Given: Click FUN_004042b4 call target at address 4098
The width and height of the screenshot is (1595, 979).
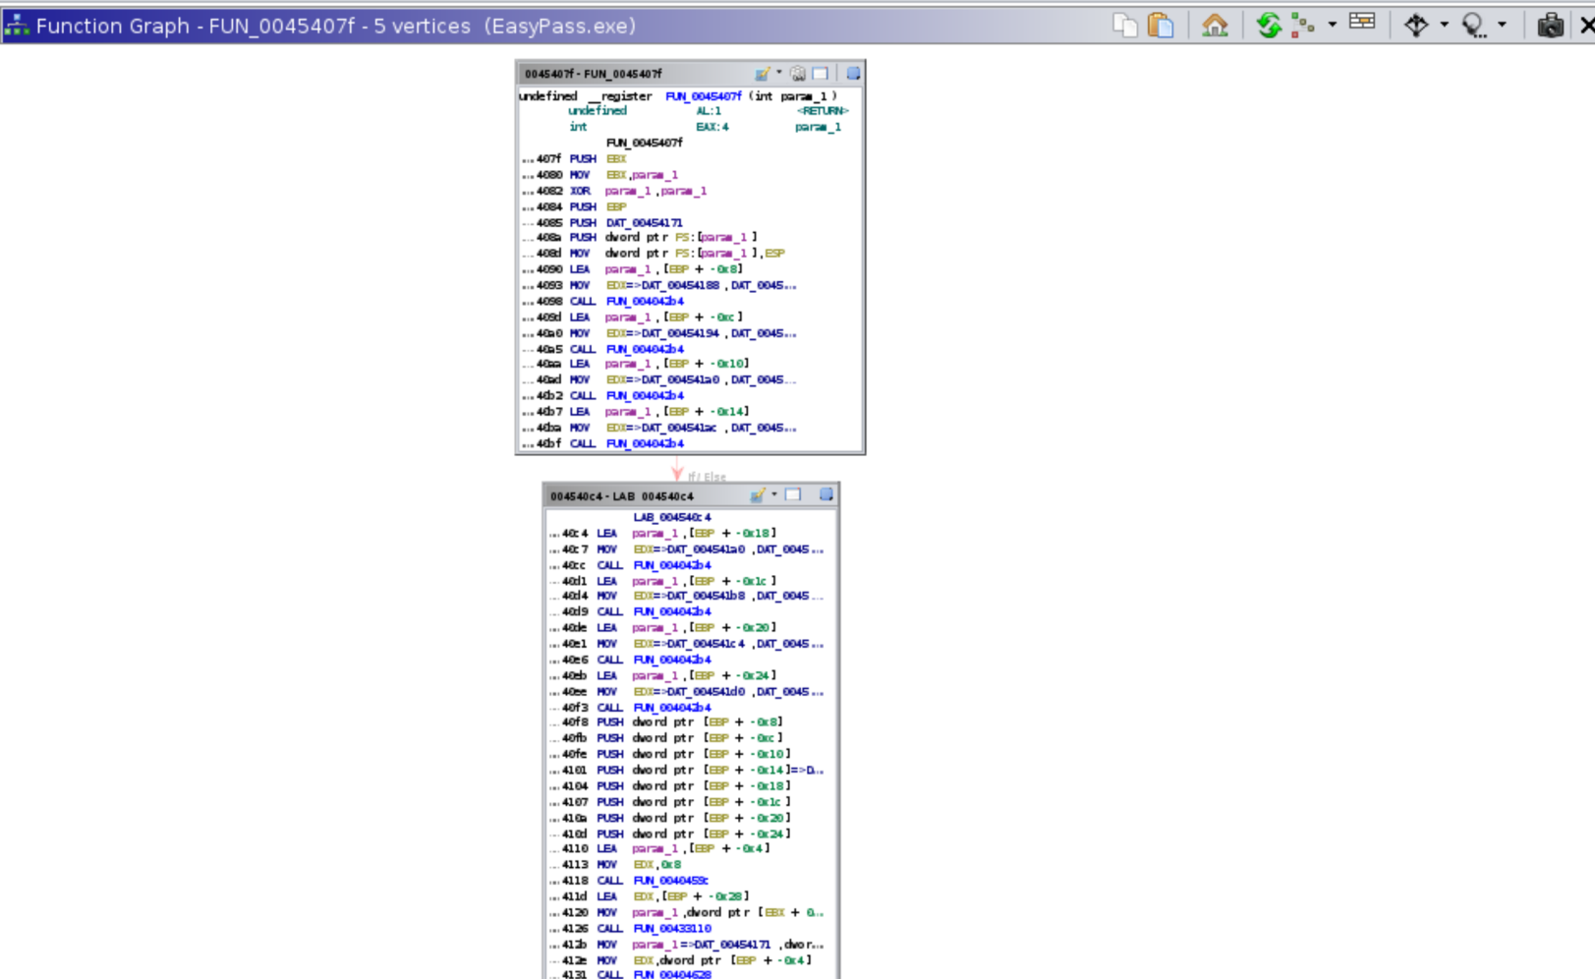Looking at the screenshot, I should pyautogui.click(x=645, y=302).
